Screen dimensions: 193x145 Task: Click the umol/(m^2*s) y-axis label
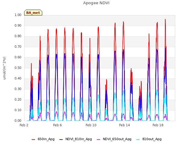[x=4, y=68]
